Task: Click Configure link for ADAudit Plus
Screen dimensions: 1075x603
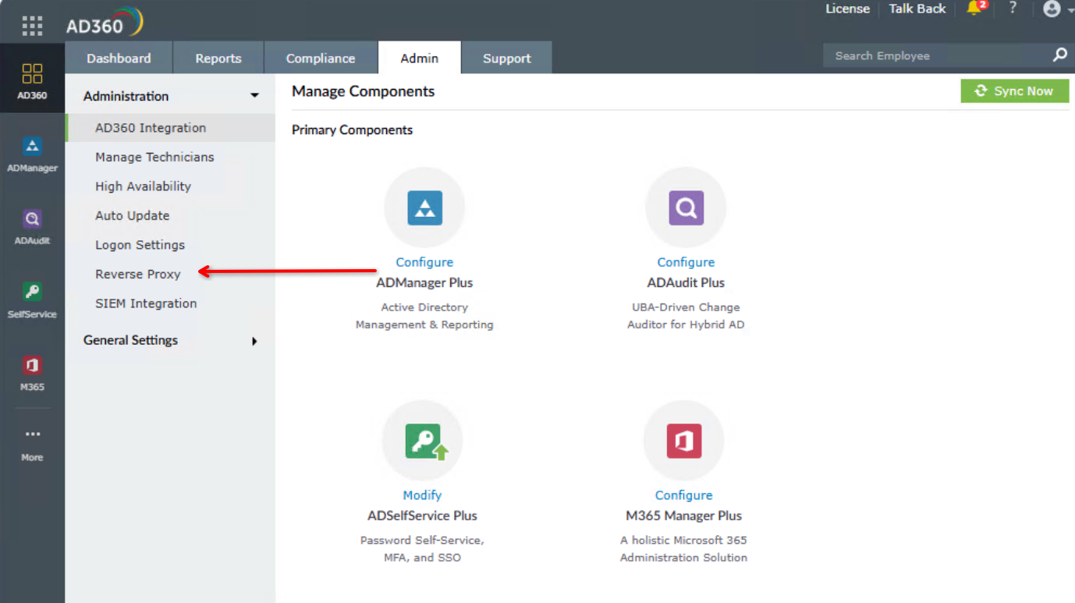Action: [686, 262]
